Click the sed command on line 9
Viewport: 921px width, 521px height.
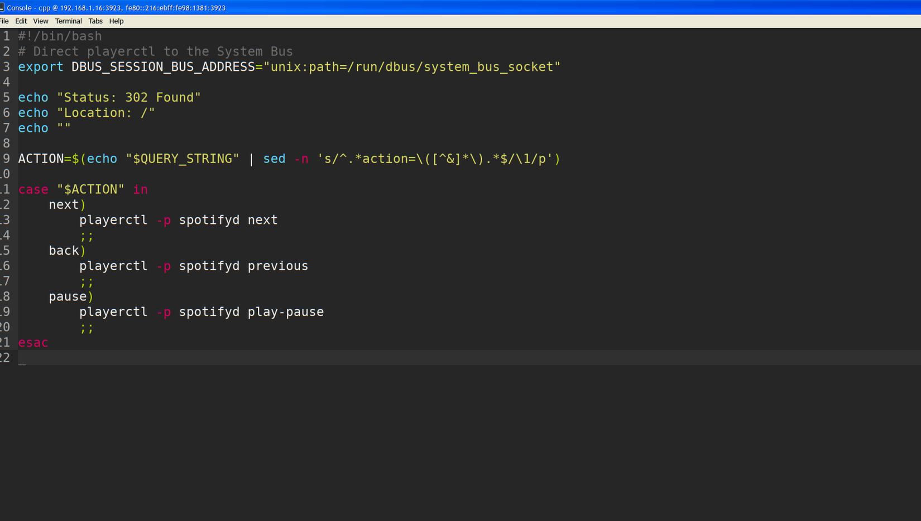(x=274, y=159)
